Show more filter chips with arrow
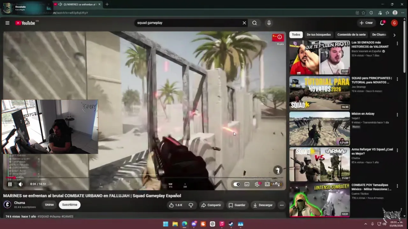Screen dimensions: 408x229 [x=394, y=35]
